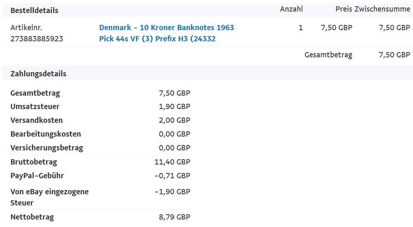The image size is (413, 227).
Task: Select the Umsatzsteuer amount 1,90 GBP
Action: 175,106
